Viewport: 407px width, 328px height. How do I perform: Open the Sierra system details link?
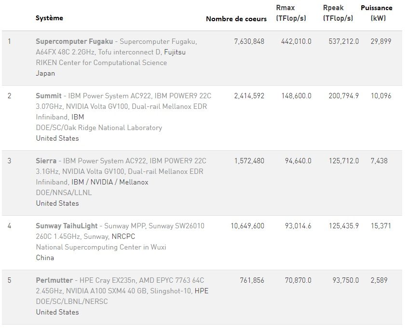click(46, 161)
